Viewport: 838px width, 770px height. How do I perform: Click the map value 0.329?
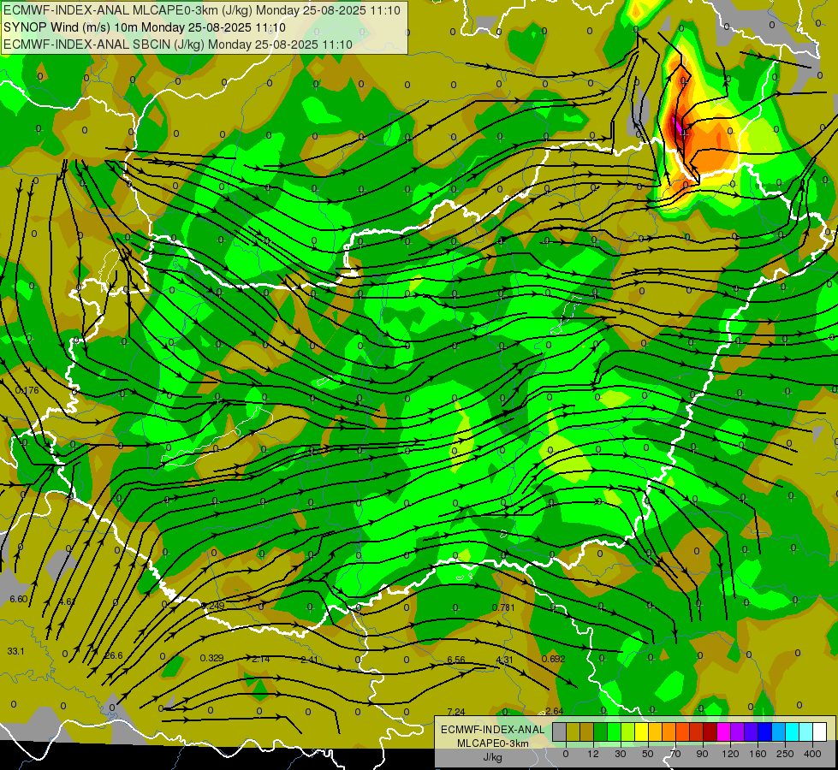[x=211, y=657]
